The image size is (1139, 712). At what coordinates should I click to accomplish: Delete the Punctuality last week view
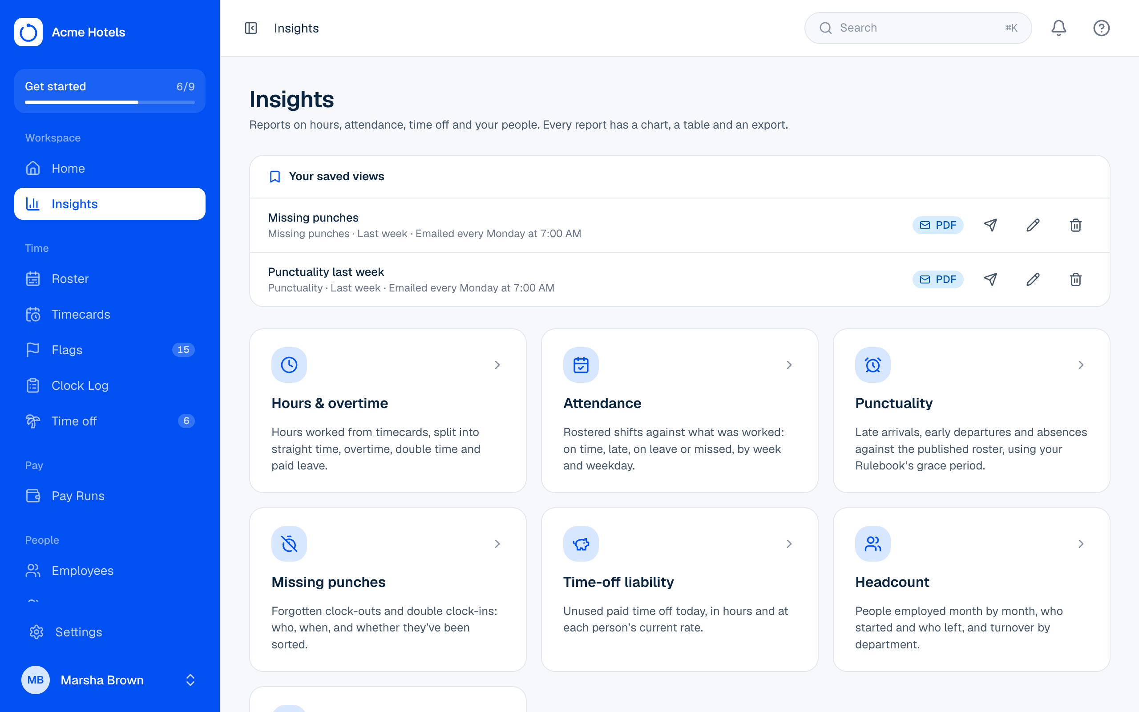pyautogui.click(x=1075, y=279)
